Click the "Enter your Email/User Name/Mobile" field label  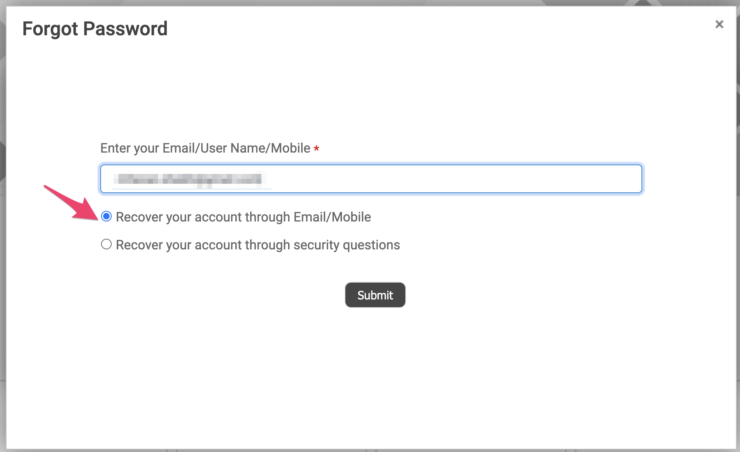click(205, 148)
